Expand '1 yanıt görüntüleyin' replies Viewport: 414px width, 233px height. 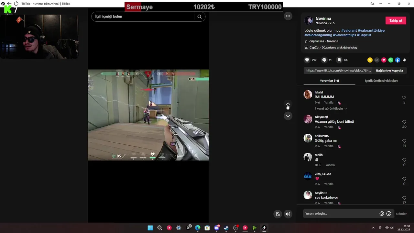click(331, 109)
